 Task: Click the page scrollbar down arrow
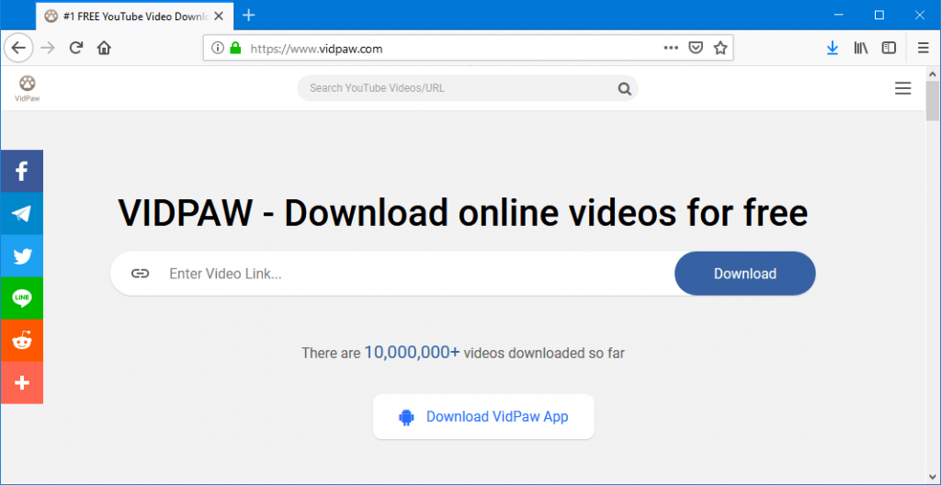pos(933,476)
